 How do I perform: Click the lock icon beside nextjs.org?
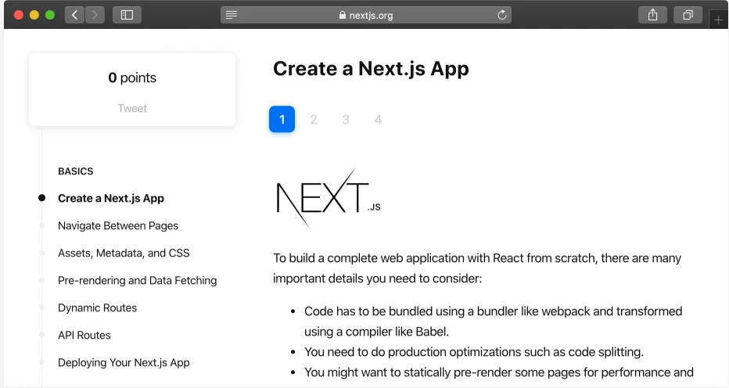pyautogui.click(x=343, y=15)
